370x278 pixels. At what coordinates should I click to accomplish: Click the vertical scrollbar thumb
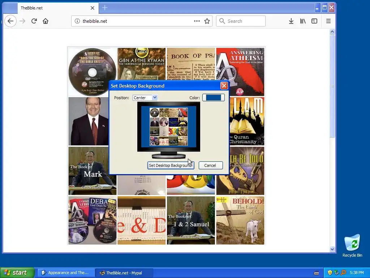(332, 86)
